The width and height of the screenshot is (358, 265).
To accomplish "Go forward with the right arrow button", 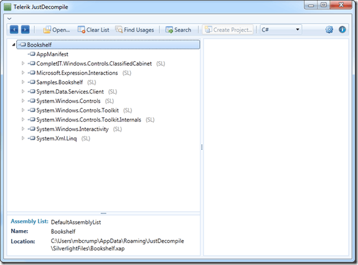I will pos(25,30).
